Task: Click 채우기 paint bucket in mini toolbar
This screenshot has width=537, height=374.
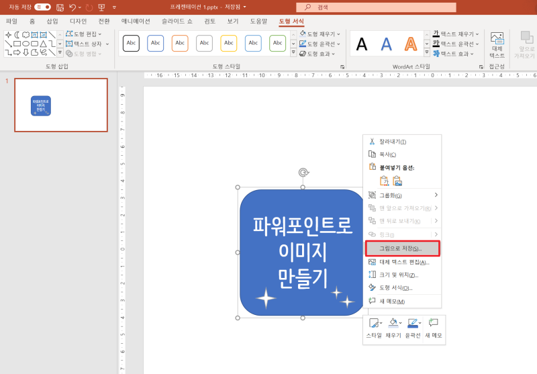Action: (393, 324)
